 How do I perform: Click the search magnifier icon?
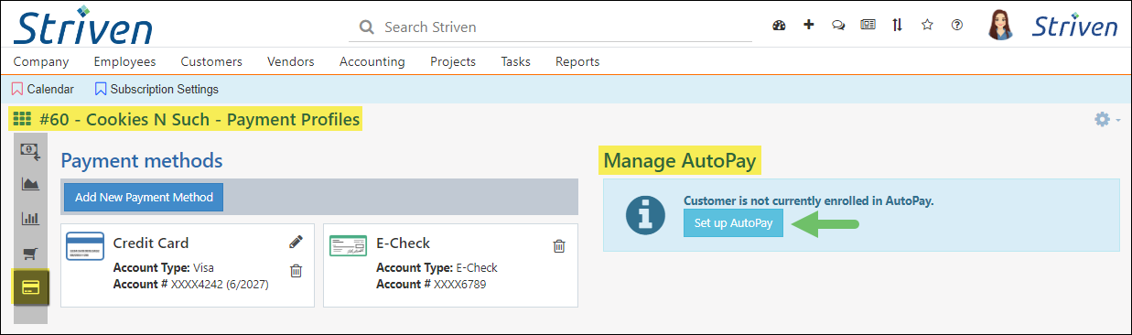tap(367, 27)
